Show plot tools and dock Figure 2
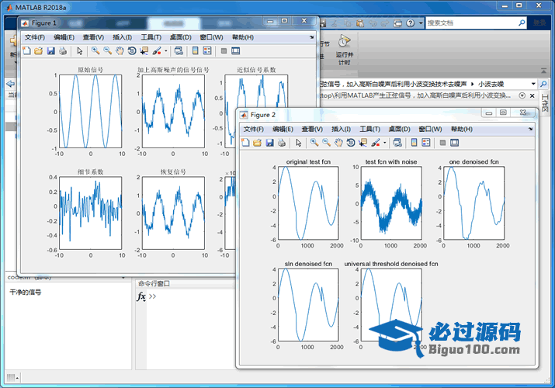555x388 pixels. coord(454,143)
